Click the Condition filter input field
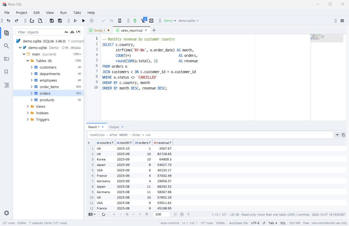This screenshot has height=226, width=349. point(210,135)
